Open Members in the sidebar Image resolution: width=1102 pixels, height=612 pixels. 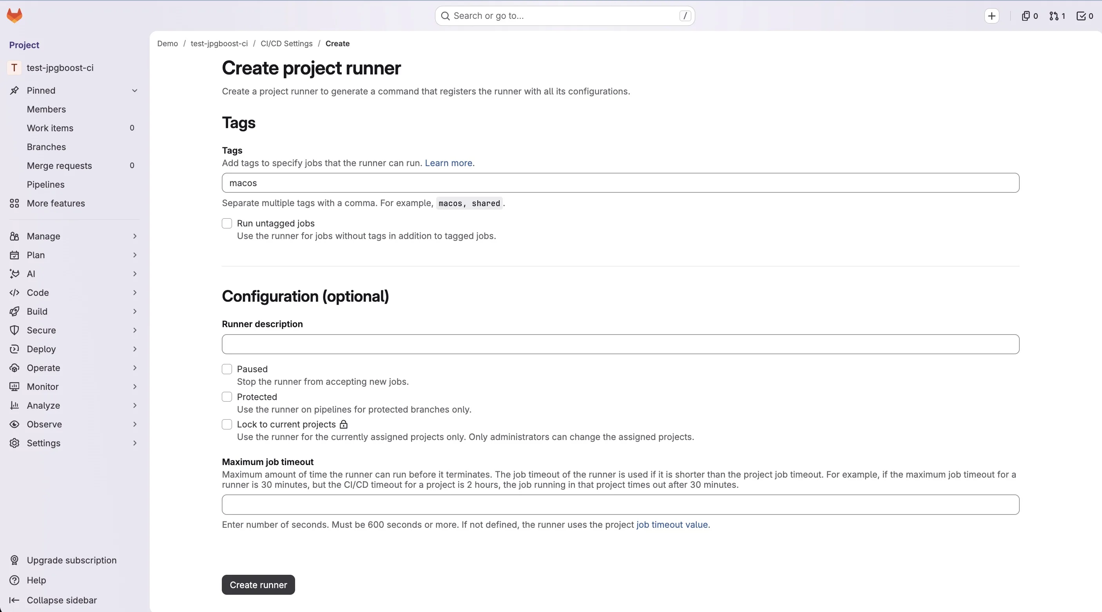pos(46,109)
